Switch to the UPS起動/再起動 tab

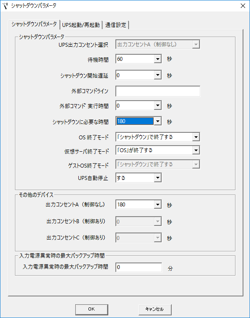click(x=81, y=25)
